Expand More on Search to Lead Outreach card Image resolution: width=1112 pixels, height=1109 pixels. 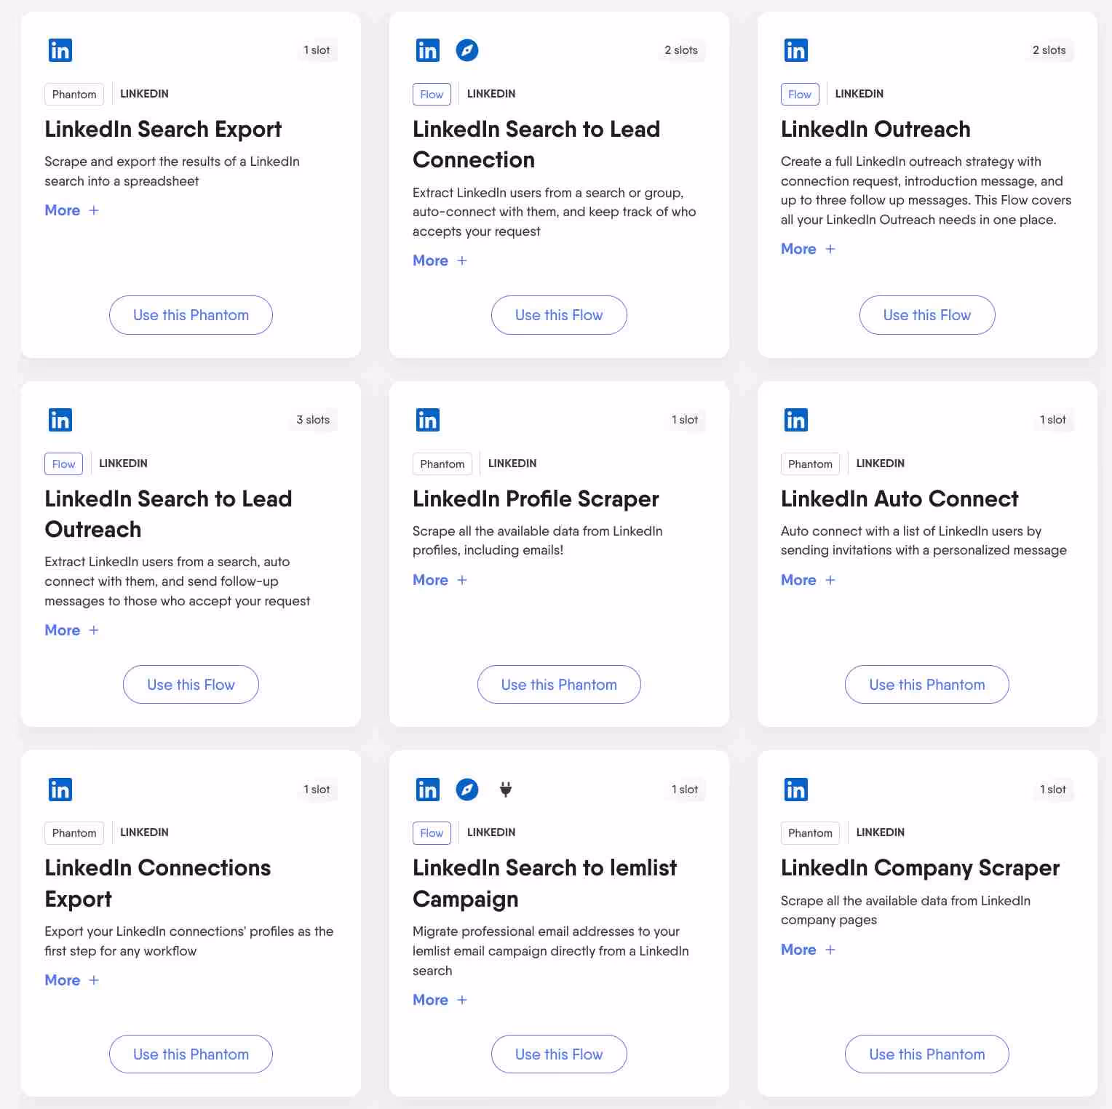pyautogui.click(x=71, y=630)
